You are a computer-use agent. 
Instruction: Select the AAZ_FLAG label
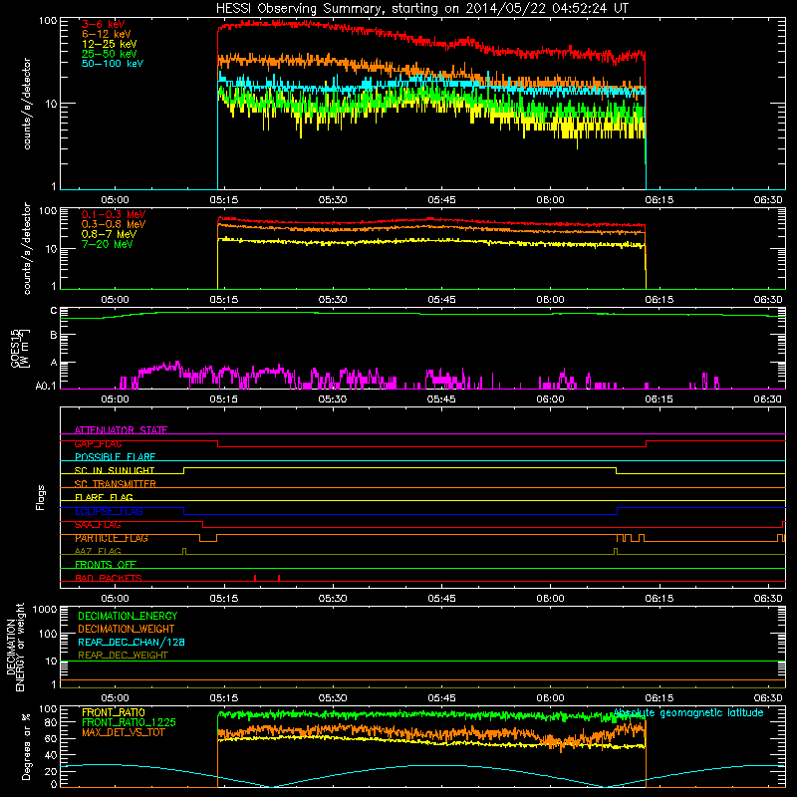pos(98,551)
